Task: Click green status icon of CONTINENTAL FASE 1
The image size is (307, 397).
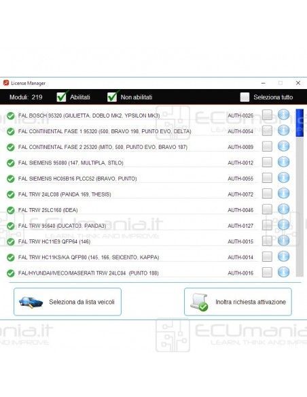Action: pyautogui.click(x=11, y=132)
